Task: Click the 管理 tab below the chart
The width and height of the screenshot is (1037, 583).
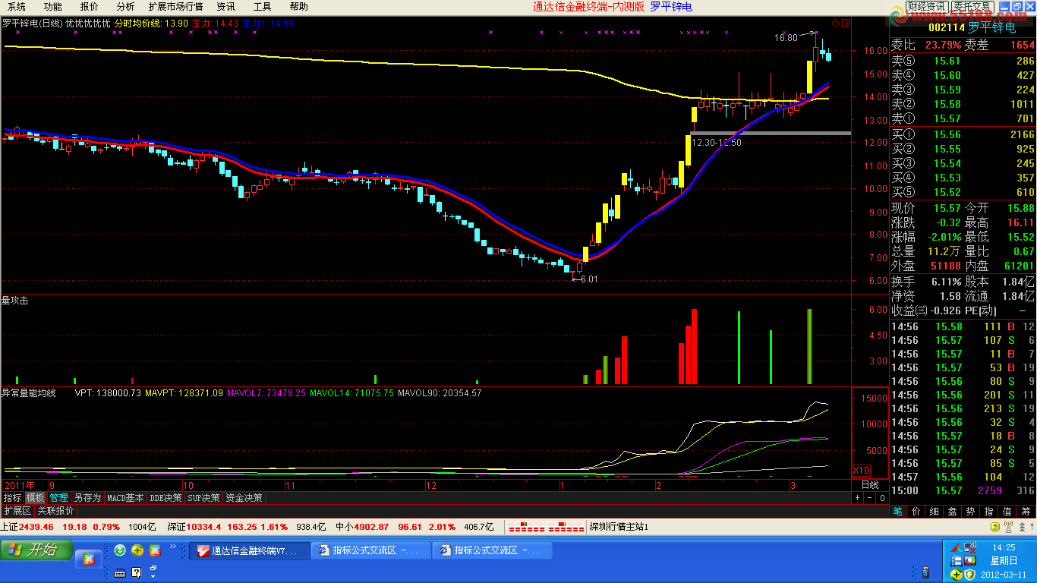Action: tap(59, 498)
